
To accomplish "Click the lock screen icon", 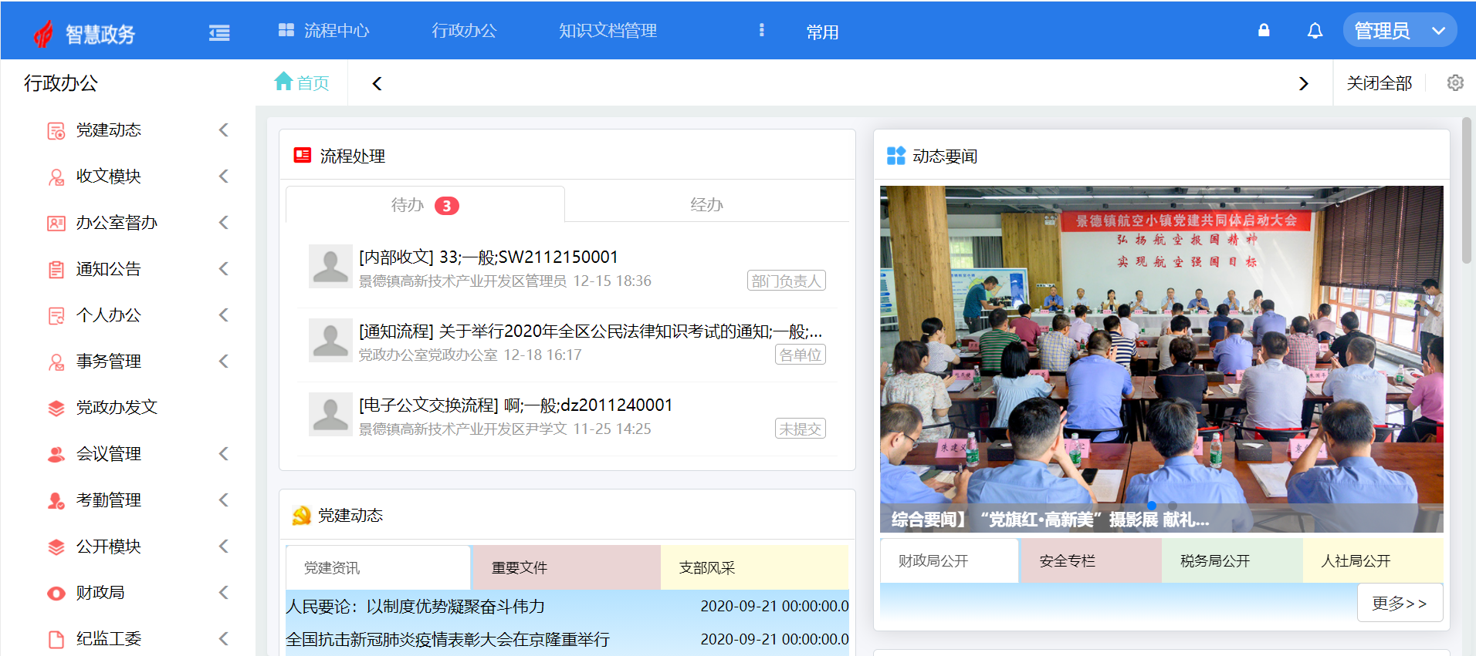I will click(1264, 31).
